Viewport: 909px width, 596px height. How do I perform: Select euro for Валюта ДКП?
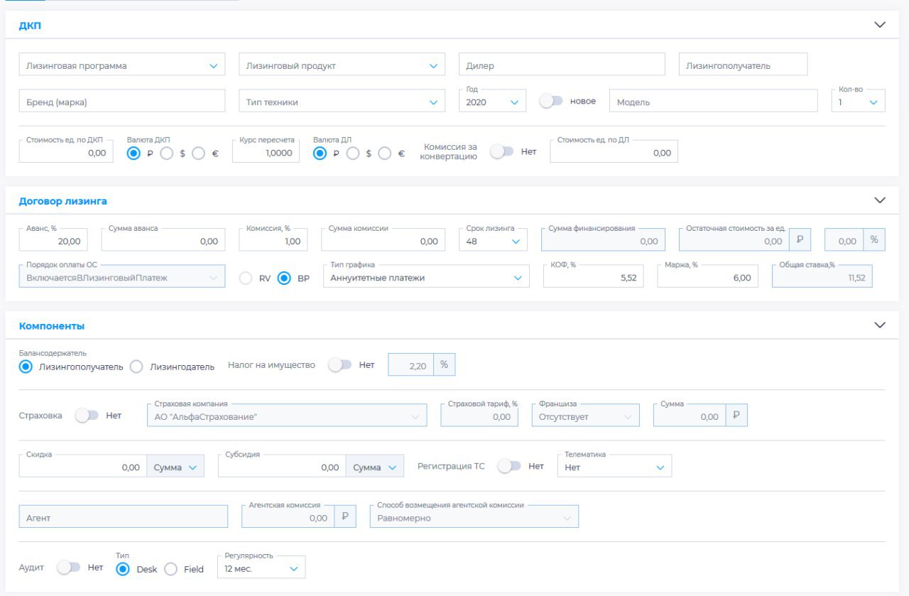(x=199, y=153)
